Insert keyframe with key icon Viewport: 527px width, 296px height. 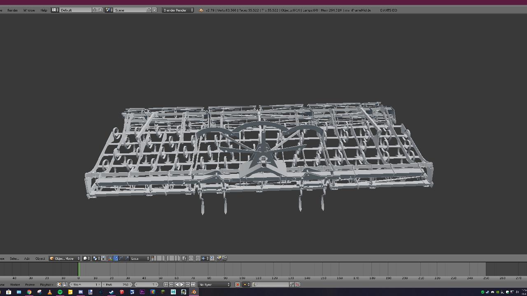tap(292, 284)
